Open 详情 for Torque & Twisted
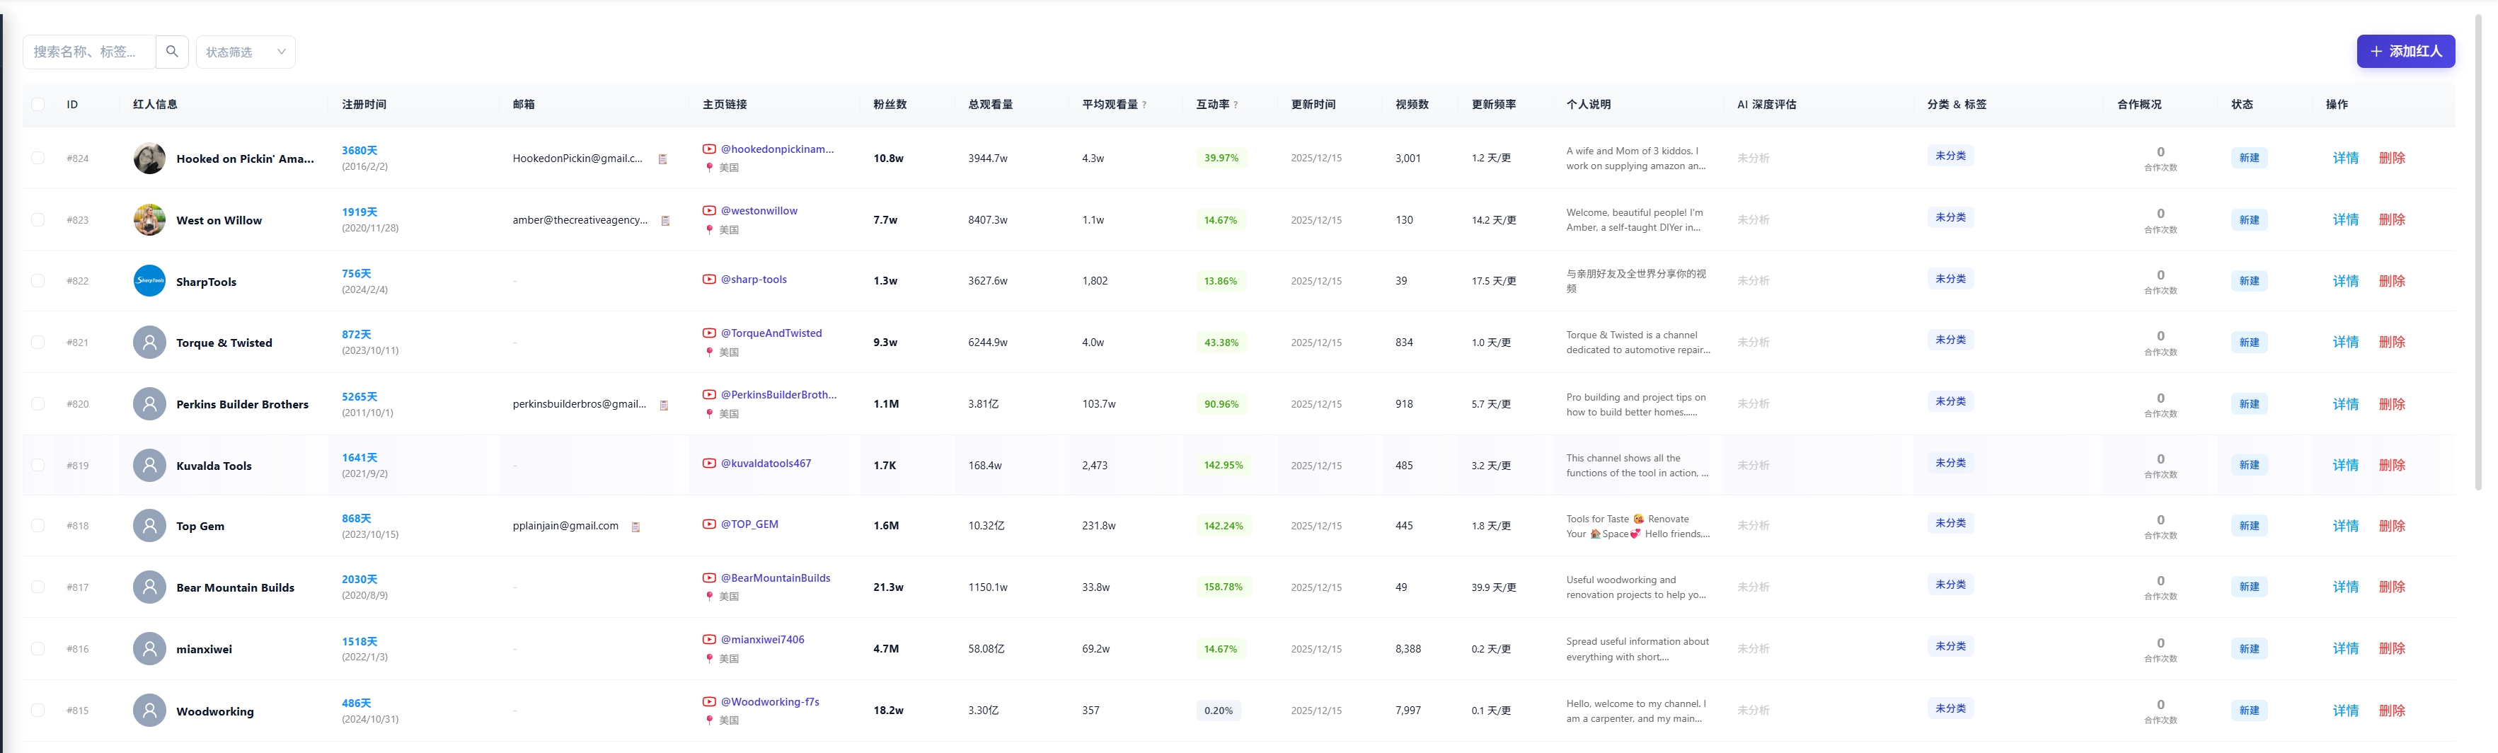Screen dimensions: 2498x753 (x=2344, y=343)
